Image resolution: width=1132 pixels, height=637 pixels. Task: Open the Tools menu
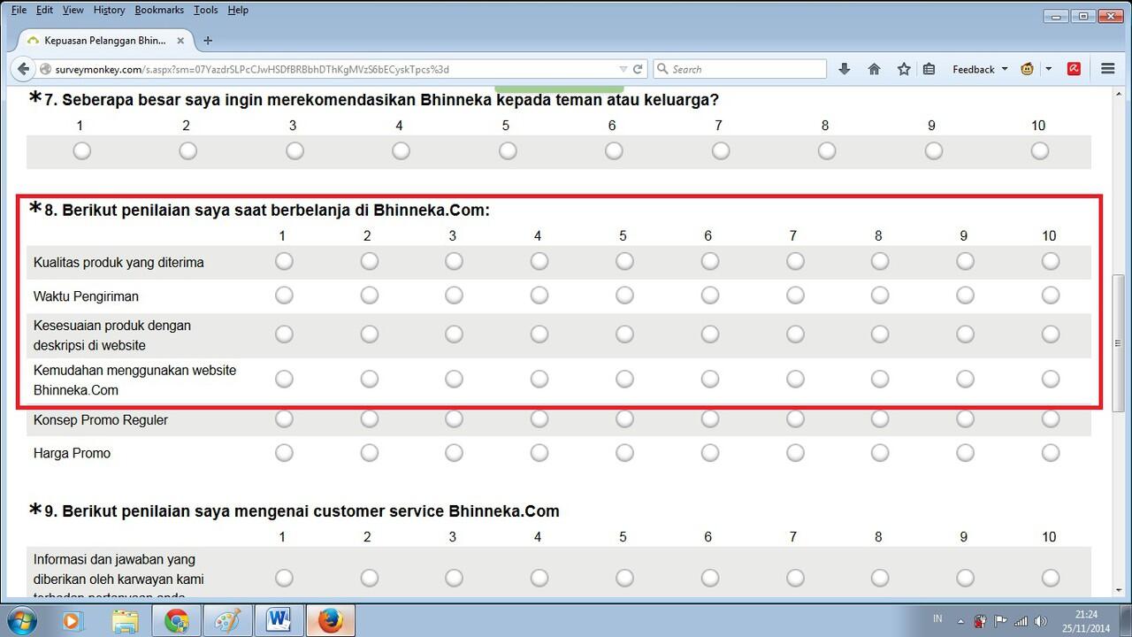coord(205,10)
